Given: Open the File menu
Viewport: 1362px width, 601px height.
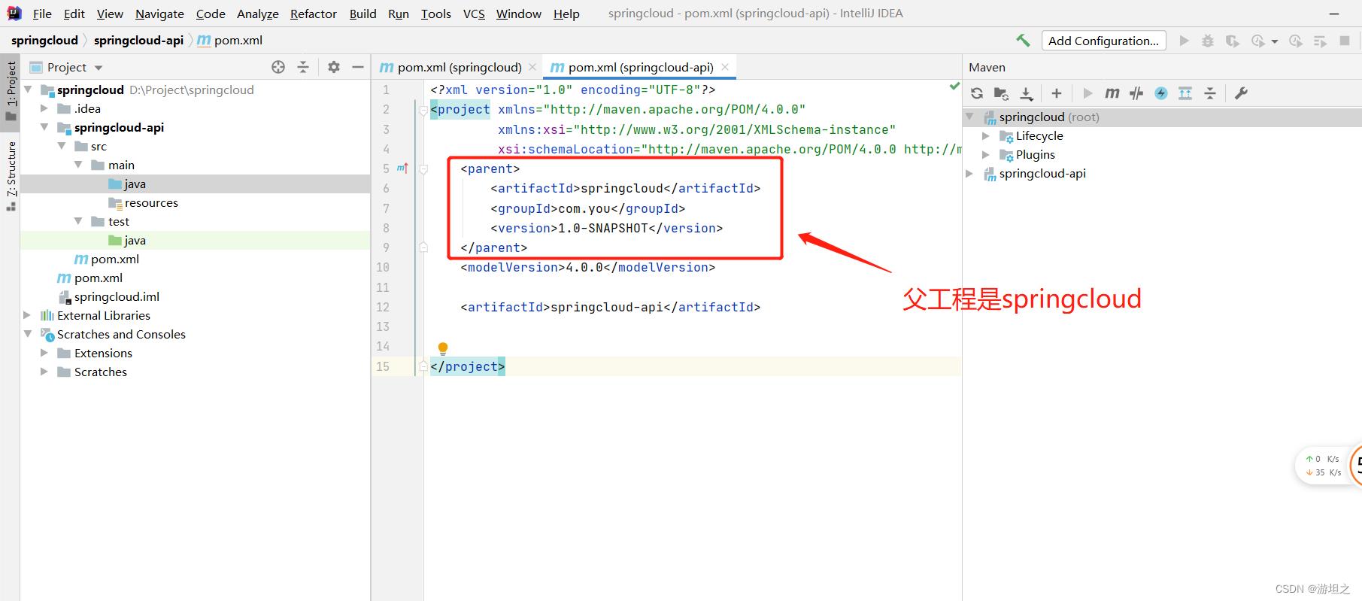Looking at the screenshot, I should (42, 14).
